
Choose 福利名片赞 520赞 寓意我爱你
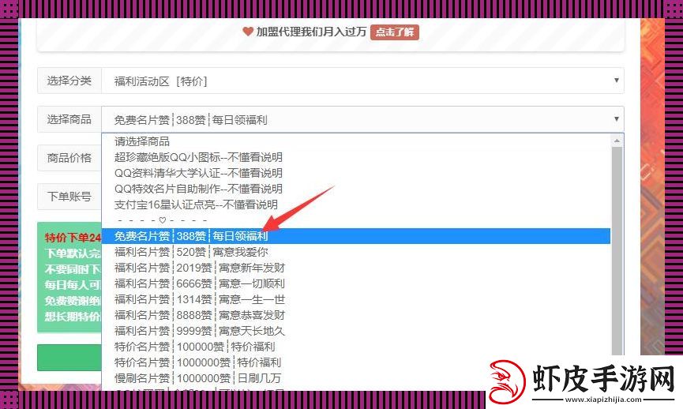[x=356, y=252]
